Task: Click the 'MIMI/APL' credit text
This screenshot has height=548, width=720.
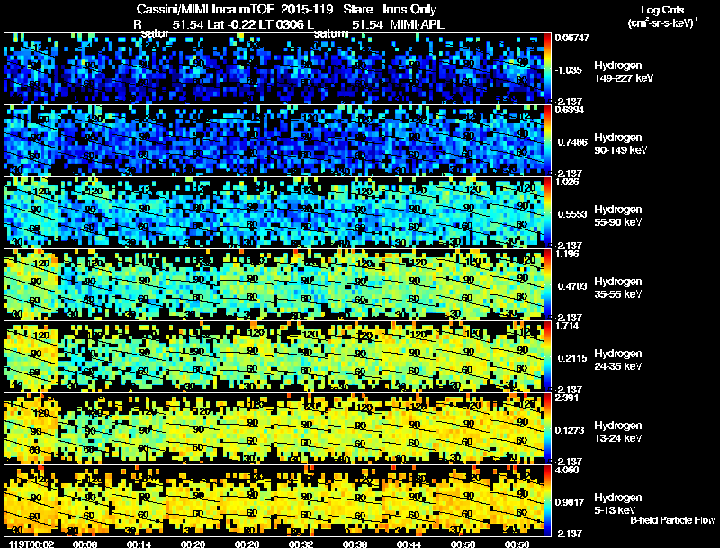Action: pyautogui.click(x=417, y=25)
